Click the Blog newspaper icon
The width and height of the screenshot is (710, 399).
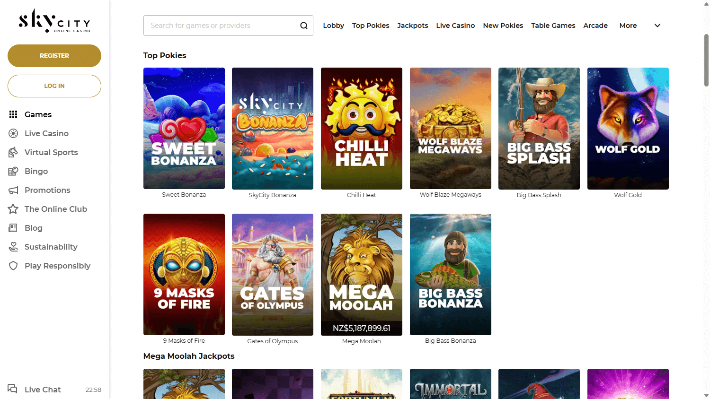pyautogui.click(x=13, y=227)
